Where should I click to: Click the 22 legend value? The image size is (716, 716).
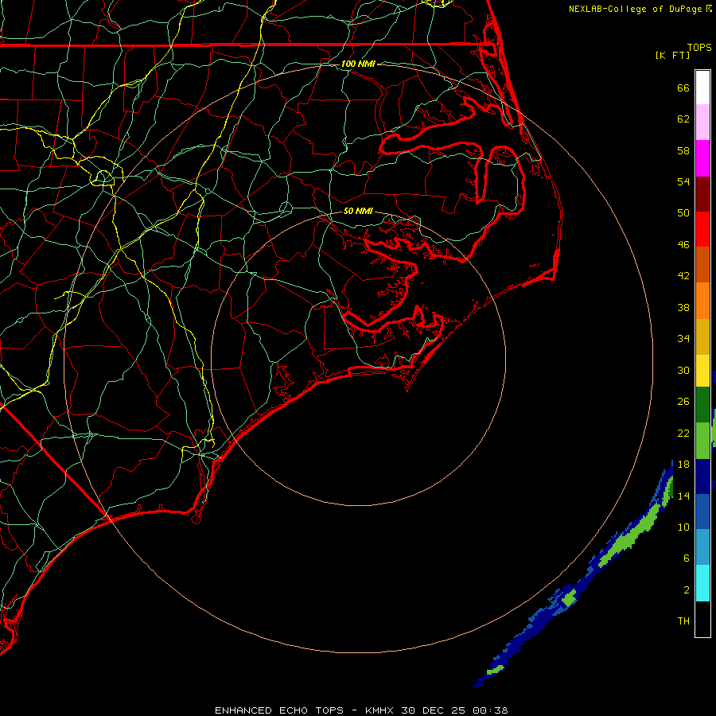(x=683, y=433)
